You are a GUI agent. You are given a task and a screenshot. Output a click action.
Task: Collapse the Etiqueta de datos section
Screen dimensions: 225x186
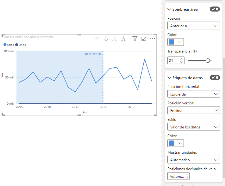169,78
